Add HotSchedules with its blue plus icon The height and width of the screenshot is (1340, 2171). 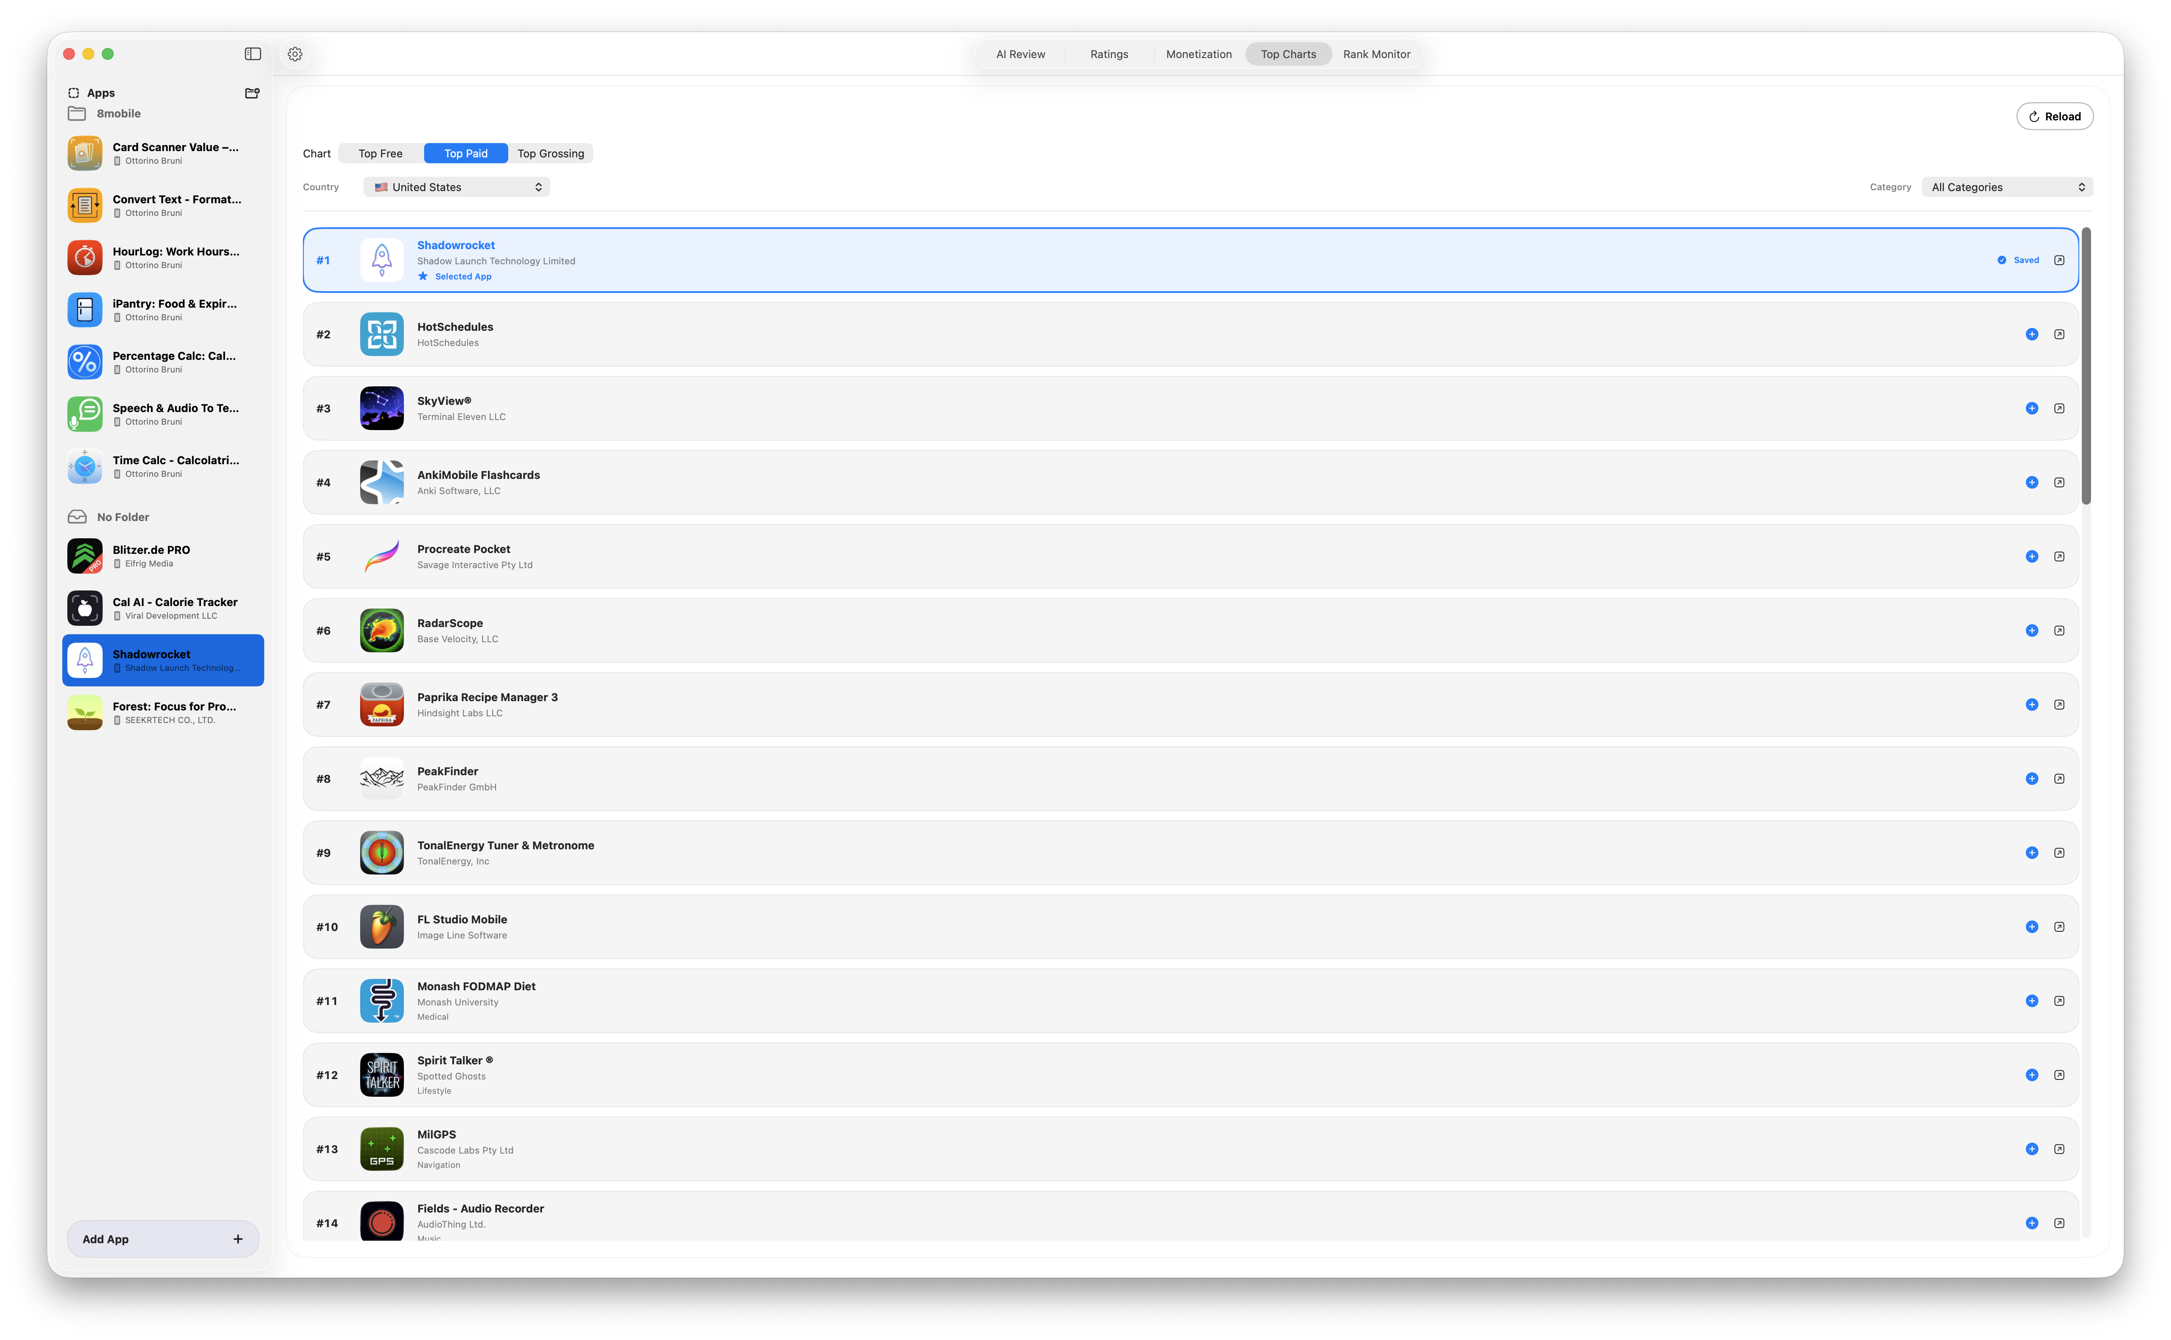pos(2031,334)
